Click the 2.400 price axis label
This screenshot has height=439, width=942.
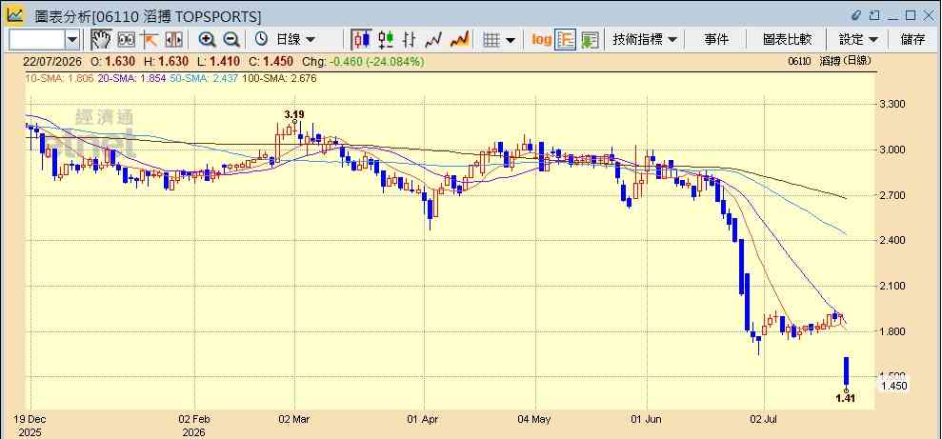pyautogui.click(x=892, y=241)
